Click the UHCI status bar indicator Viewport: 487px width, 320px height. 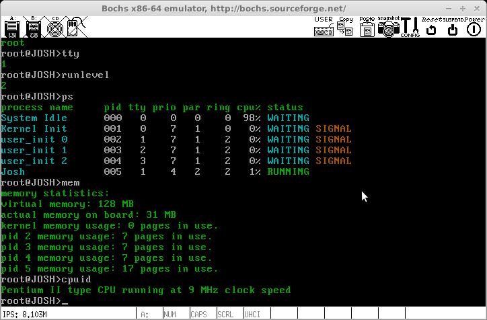pos(253,314)
